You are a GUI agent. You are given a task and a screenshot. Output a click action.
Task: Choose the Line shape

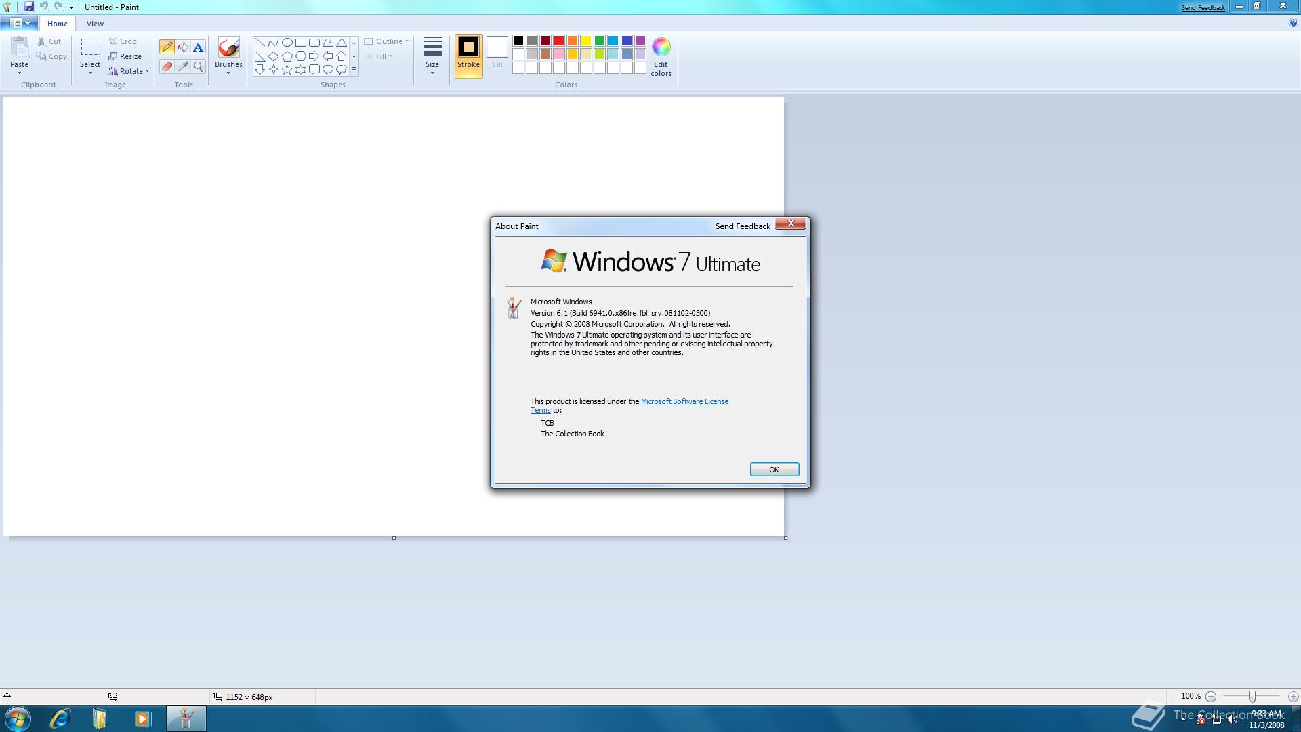(260, 43)
